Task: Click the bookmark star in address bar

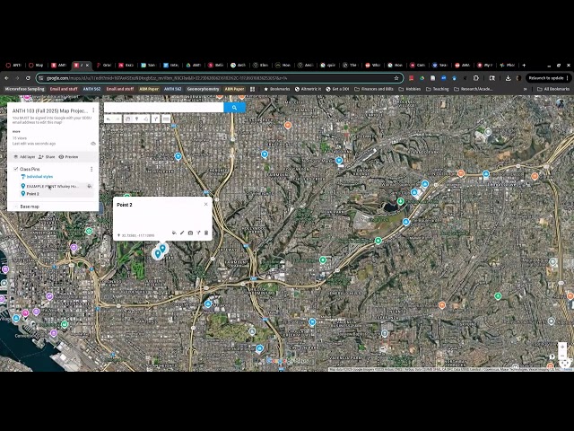Action: 396,78
